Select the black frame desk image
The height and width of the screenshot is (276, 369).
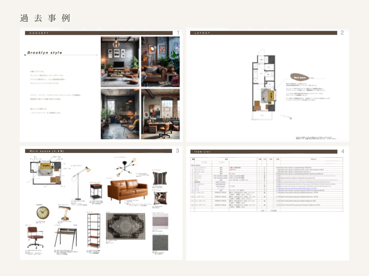point(65,239)
